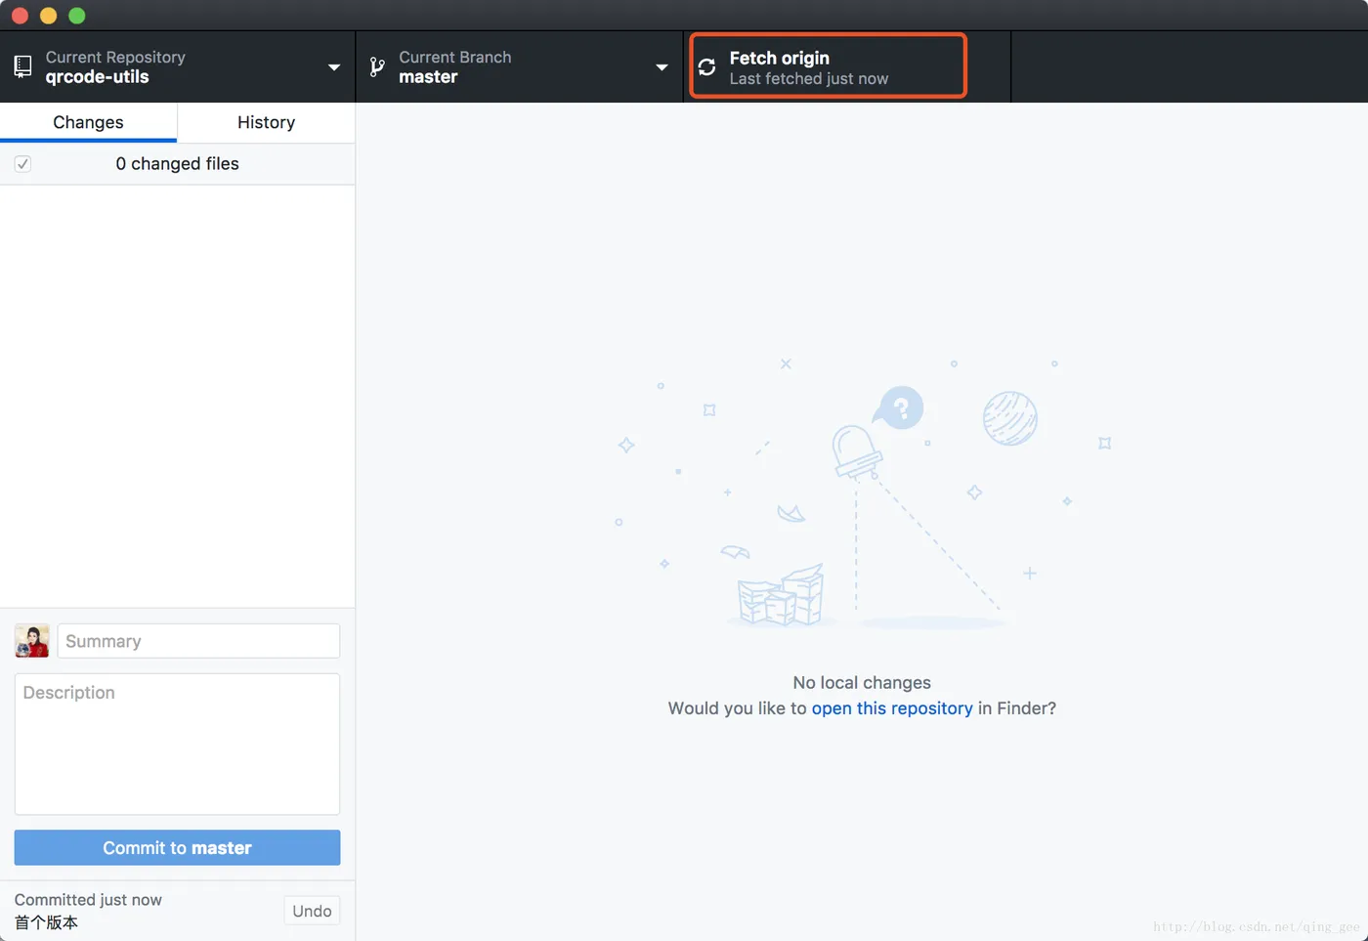Click into the Description text area
Image resolution: width=1368 pixels, height=941 pixels.
[177, 744]
